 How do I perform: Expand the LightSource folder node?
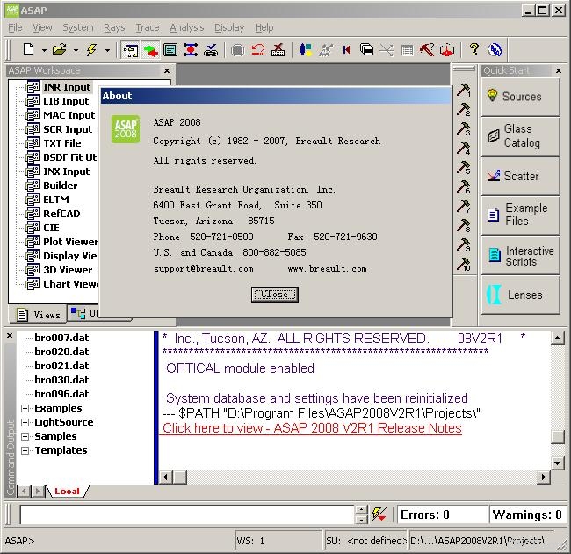click(x=25, y=422)
